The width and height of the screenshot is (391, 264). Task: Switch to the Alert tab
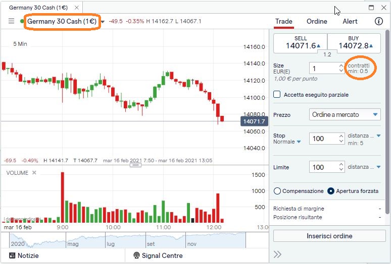tap(350, 21)
